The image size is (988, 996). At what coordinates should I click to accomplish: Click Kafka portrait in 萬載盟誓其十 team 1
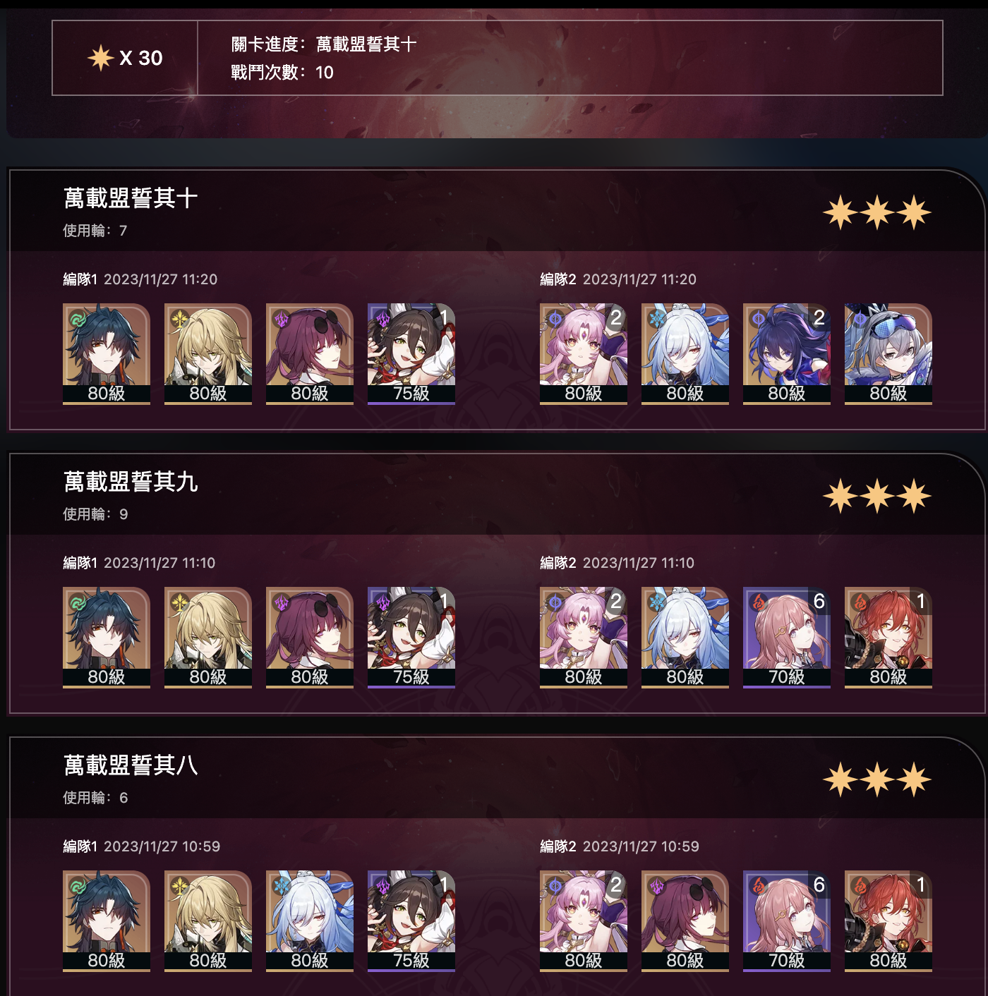pos(310,354)
